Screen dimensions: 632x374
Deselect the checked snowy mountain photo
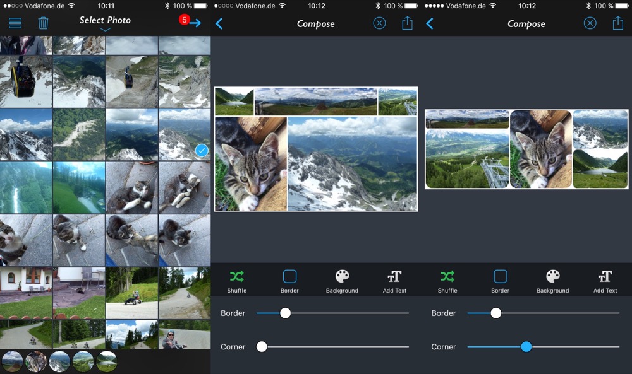click(x=185, y=135)
